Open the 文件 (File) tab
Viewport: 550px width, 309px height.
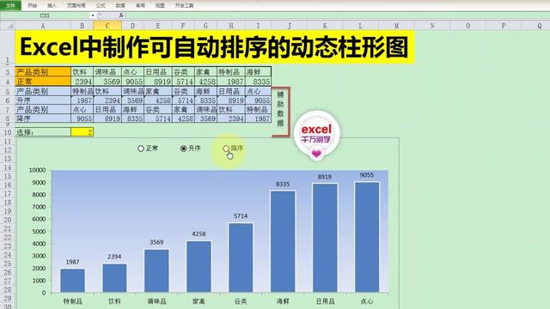pos(10,5)
